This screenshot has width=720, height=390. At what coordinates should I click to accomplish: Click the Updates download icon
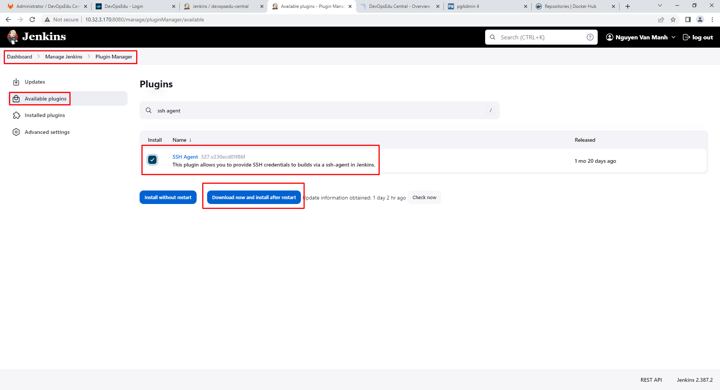[x=16, y=82]
